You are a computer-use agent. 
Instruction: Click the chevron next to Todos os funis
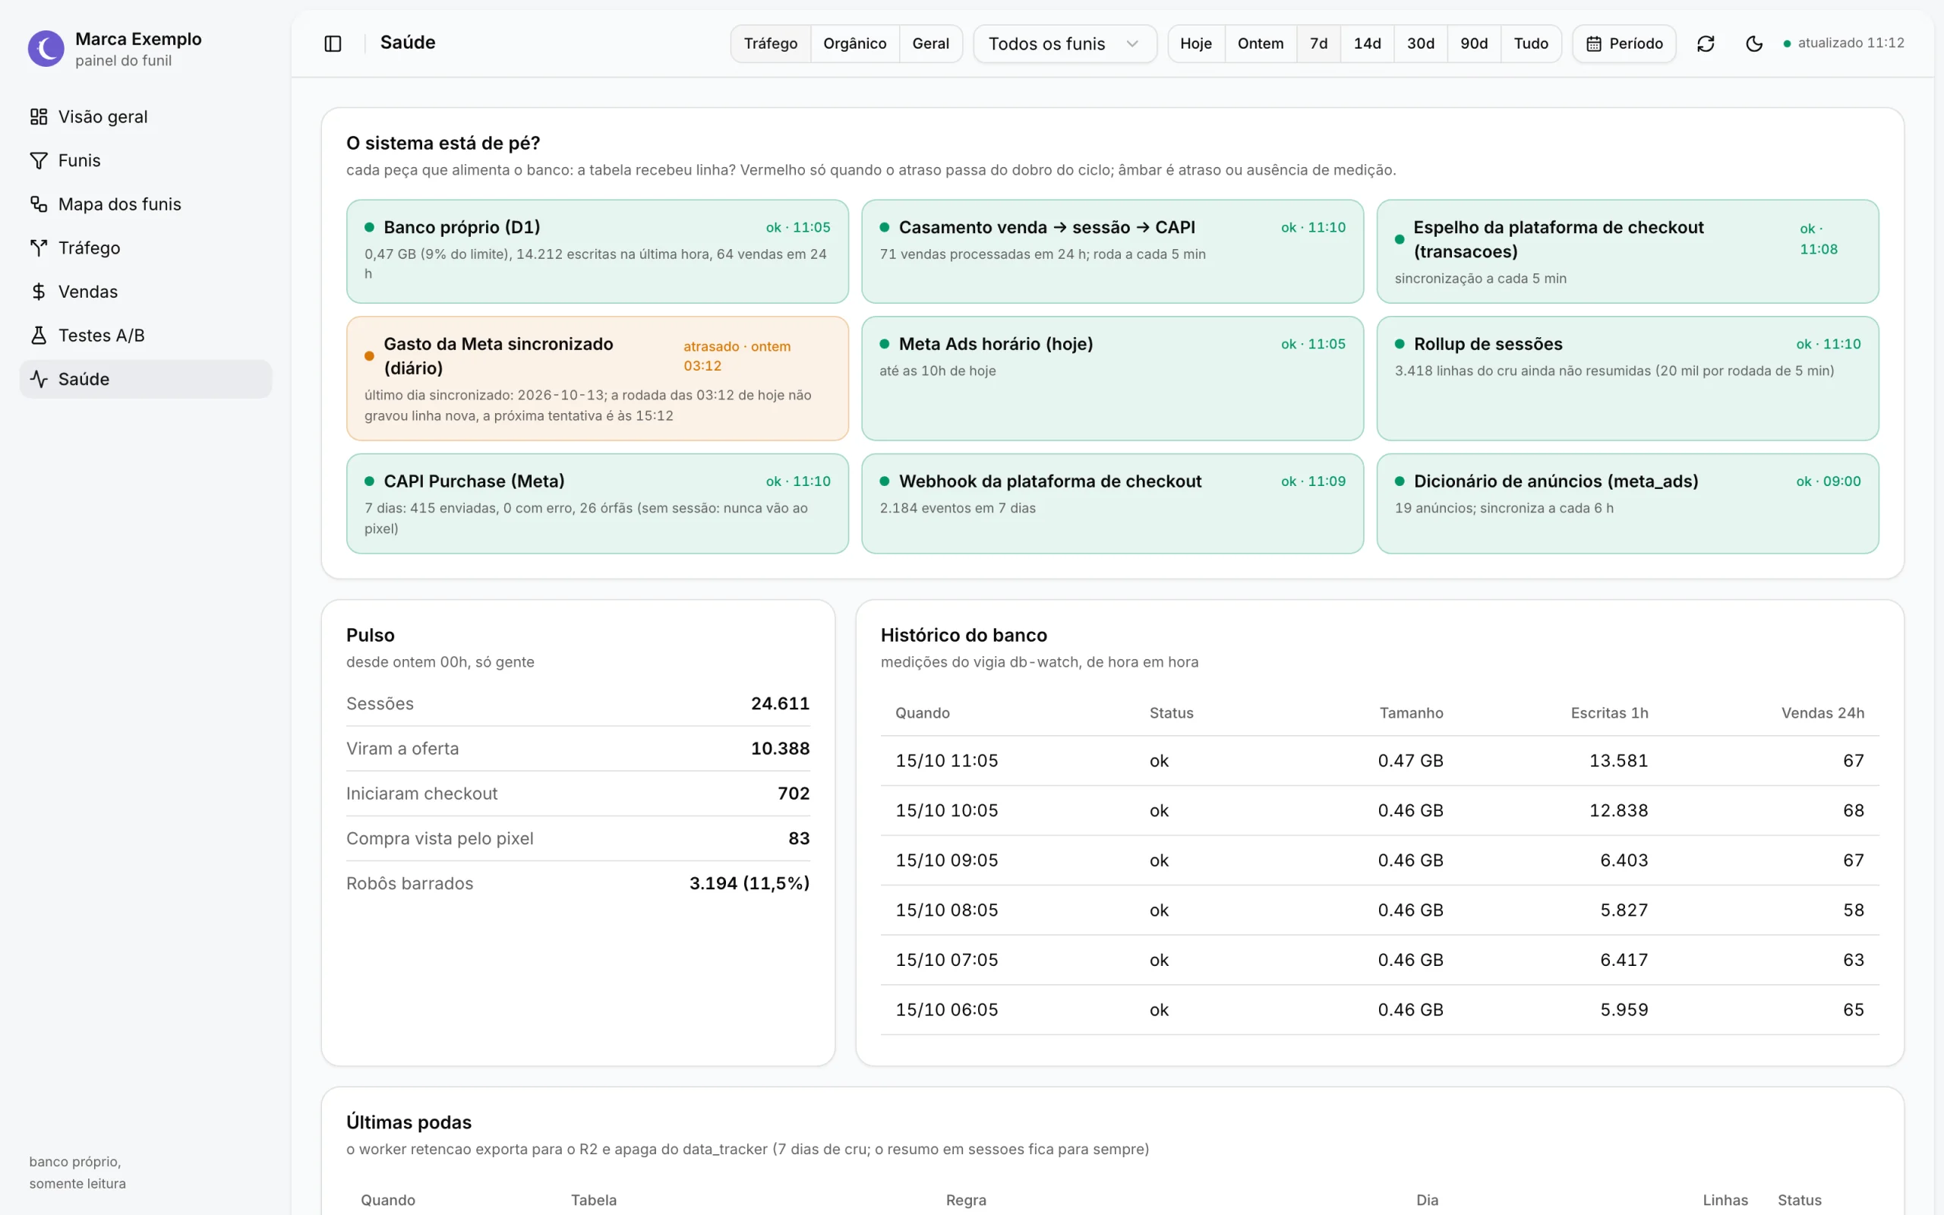1132,43
